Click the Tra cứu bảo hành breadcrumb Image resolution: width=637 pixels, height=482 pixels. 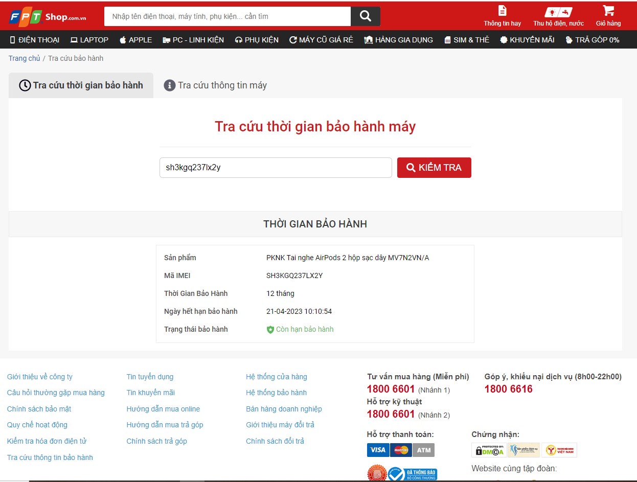tap(76, 58)
